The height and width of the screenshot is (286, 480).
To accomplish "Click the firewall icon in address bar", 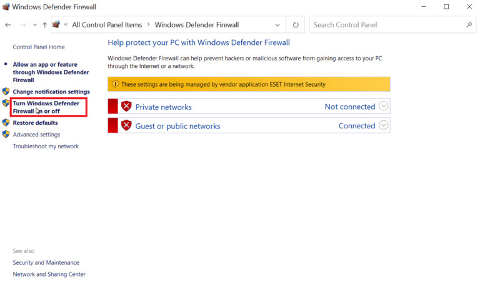I will click(x=56, y=24).
